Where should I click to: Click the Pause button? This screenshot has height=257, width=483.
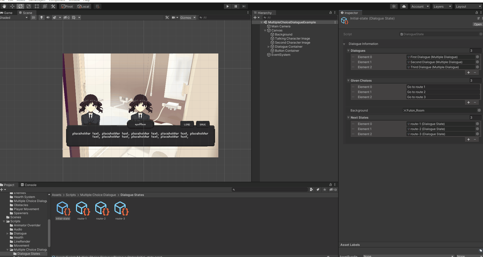(x=236, y=6)
